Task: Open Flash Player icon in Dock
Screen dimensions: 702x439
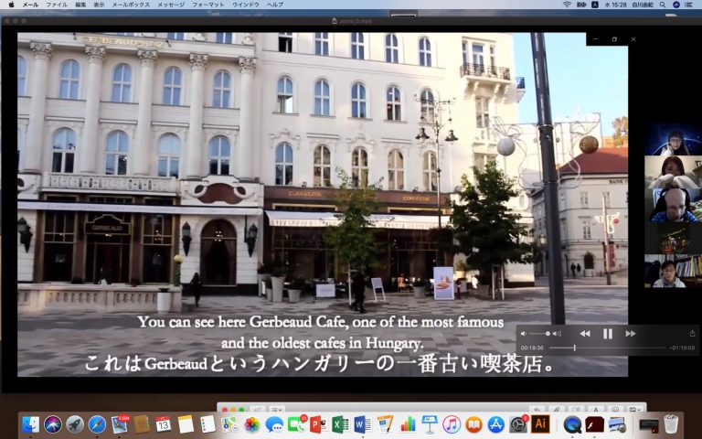Action: (594, 423)
